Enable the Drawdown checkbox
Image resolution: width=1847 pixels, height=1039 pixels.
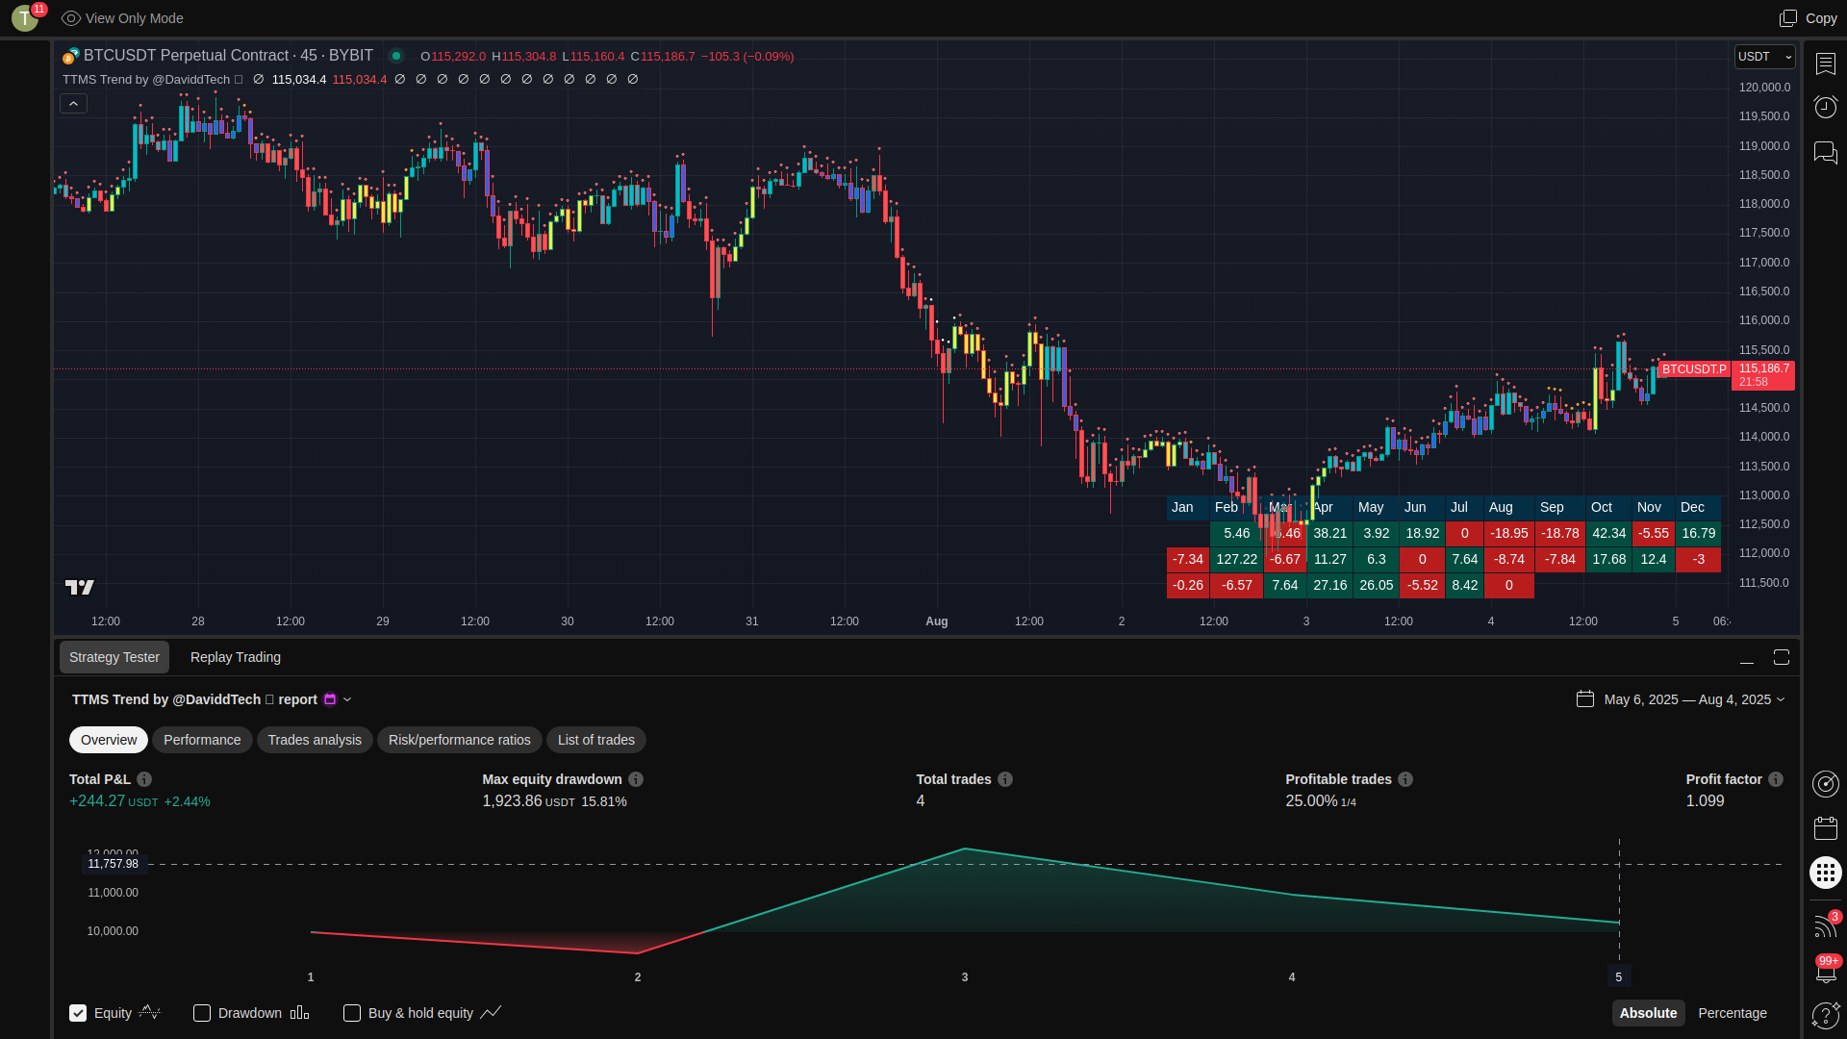[x=202, y=1013]
